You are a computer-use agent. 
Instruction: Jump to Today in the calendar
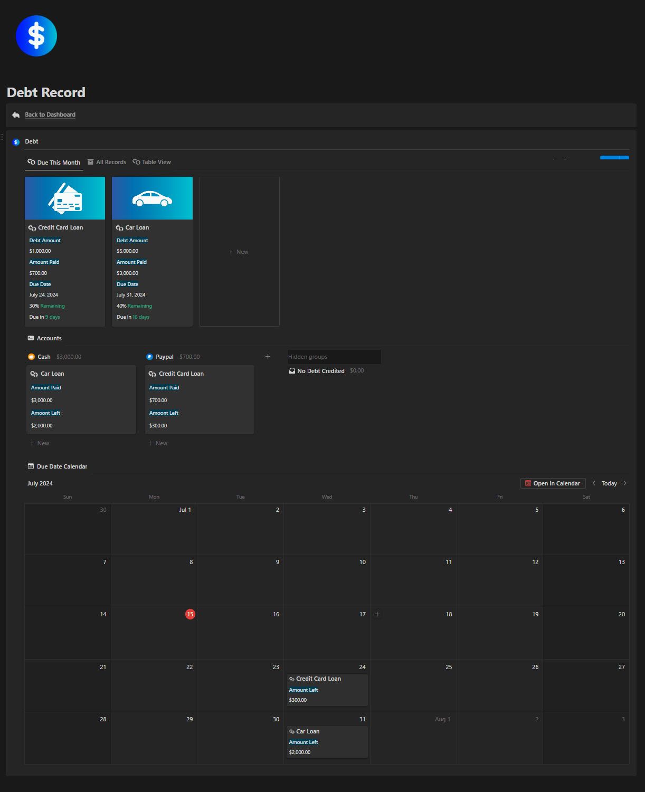coord(609,483)
